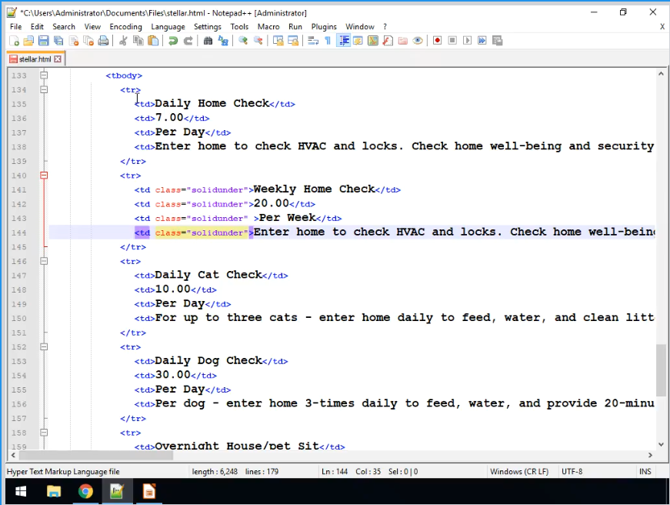670x505 pixels.
Task: Click the Zoom Out magnifier icon
Action: coord(258,41)
